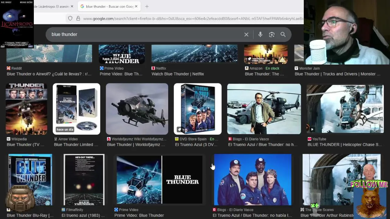390x219 pixels.
Task: Click the Reddit source favicon
Action: tap(9, 68)
